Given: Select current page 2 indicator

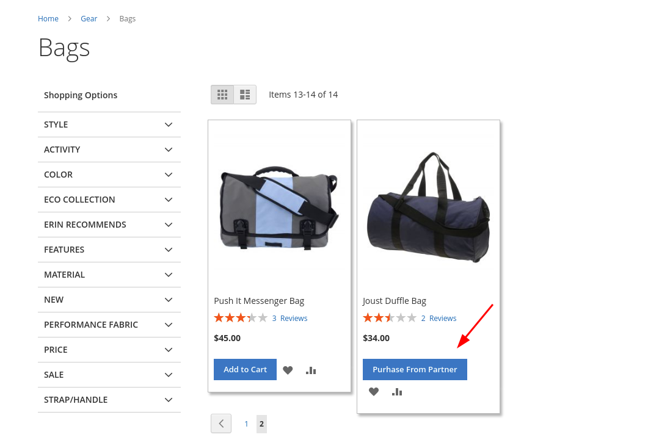Looking at the screenshot, I should tap(261, 424).
